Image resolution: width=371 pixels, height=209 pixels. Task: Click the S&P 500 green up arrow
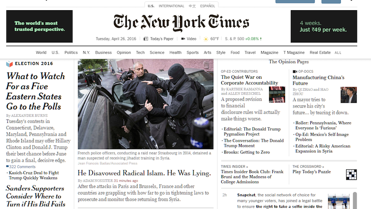pyautogui.click(x=261, y=39)
